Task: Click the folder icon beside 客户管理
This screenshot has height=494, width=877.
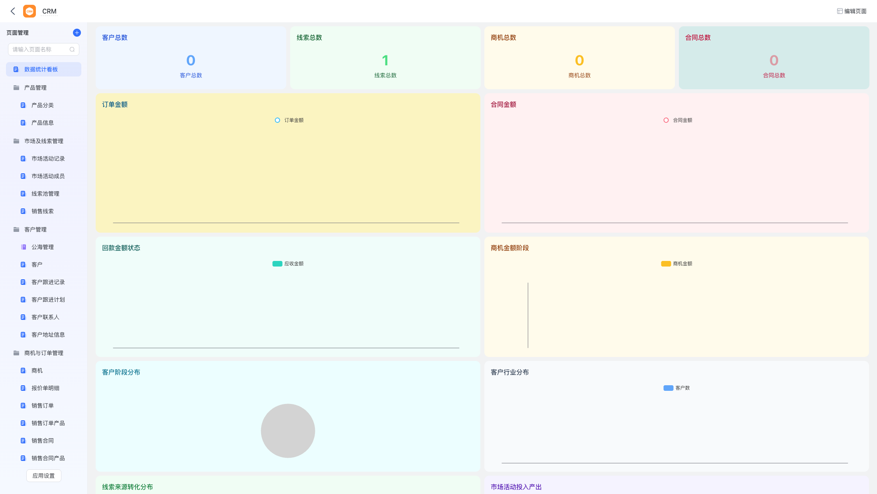Action: (x=16, y=229)
